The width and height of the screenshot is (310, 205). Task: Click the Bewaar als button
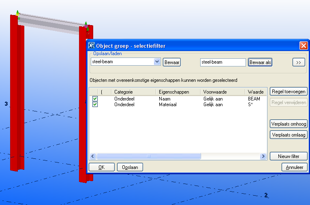(260, 62)
